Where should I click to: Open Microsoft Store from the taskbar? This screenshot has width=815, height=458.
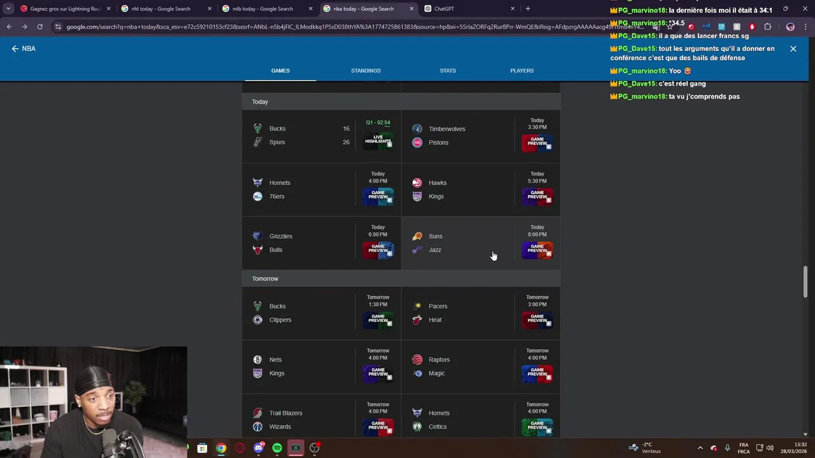coord(202,448)
